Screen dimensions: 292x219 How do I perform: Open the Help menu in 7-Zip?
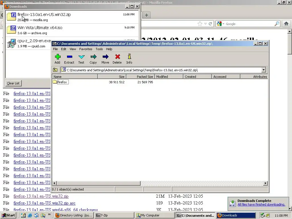tap(109, 49)
